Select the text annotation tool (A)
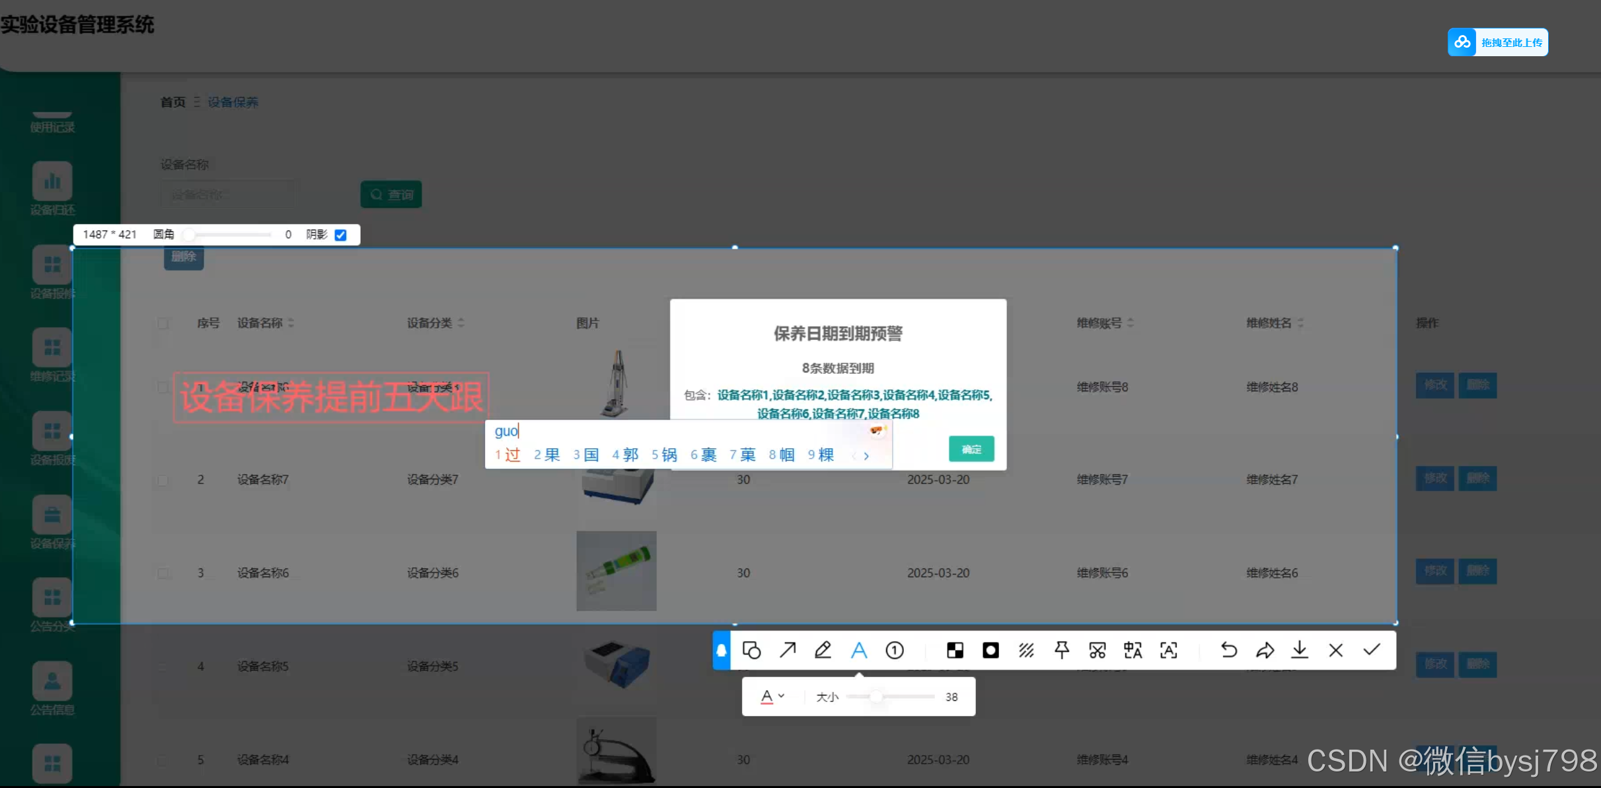1601x788 pixels. [x=859, y=650]
